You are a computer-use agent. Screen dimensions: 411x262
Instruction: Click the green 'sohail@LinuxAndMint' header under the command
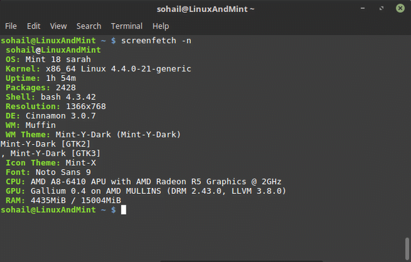point(53,50)
